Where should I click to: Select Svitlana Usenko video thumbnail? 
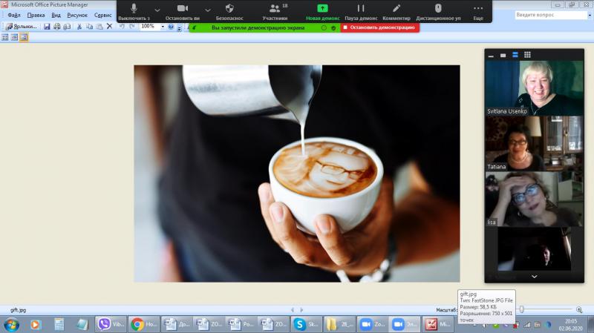click(x=534, y=88)
